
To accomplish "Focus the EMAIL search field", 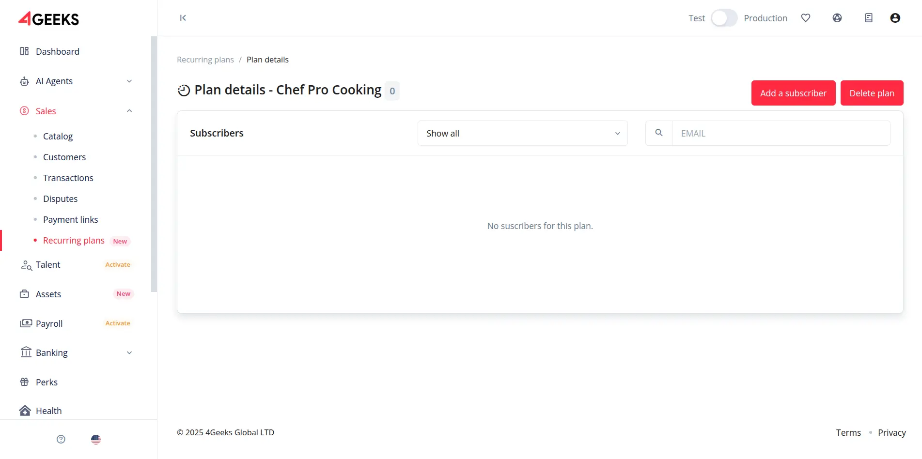I will click(781, 133).
